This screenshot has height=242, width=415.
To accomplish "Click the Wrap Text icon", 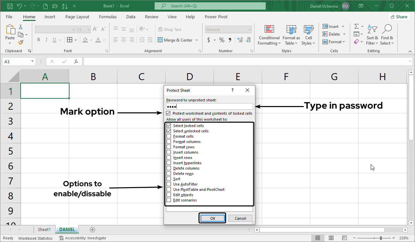I will coord(170,29).
